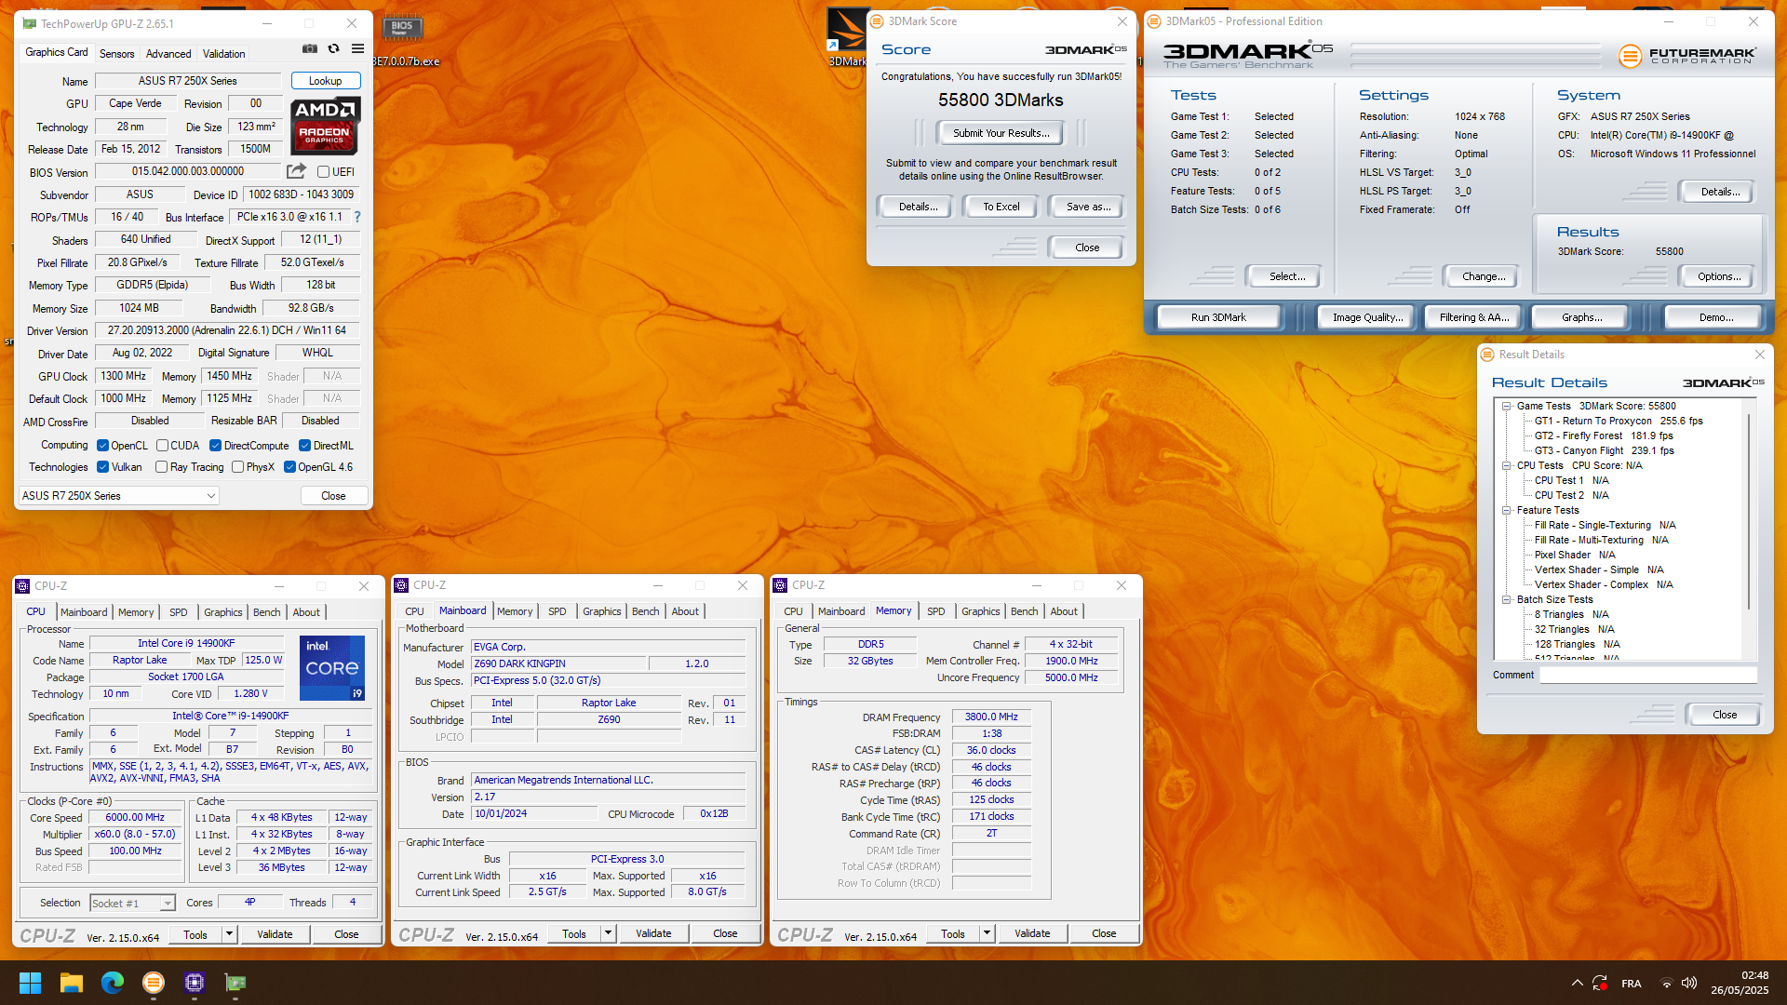Switch to GPU-Z Validation tab
The width and height of the screenshot is (1787, 1005).
[224, 54]
